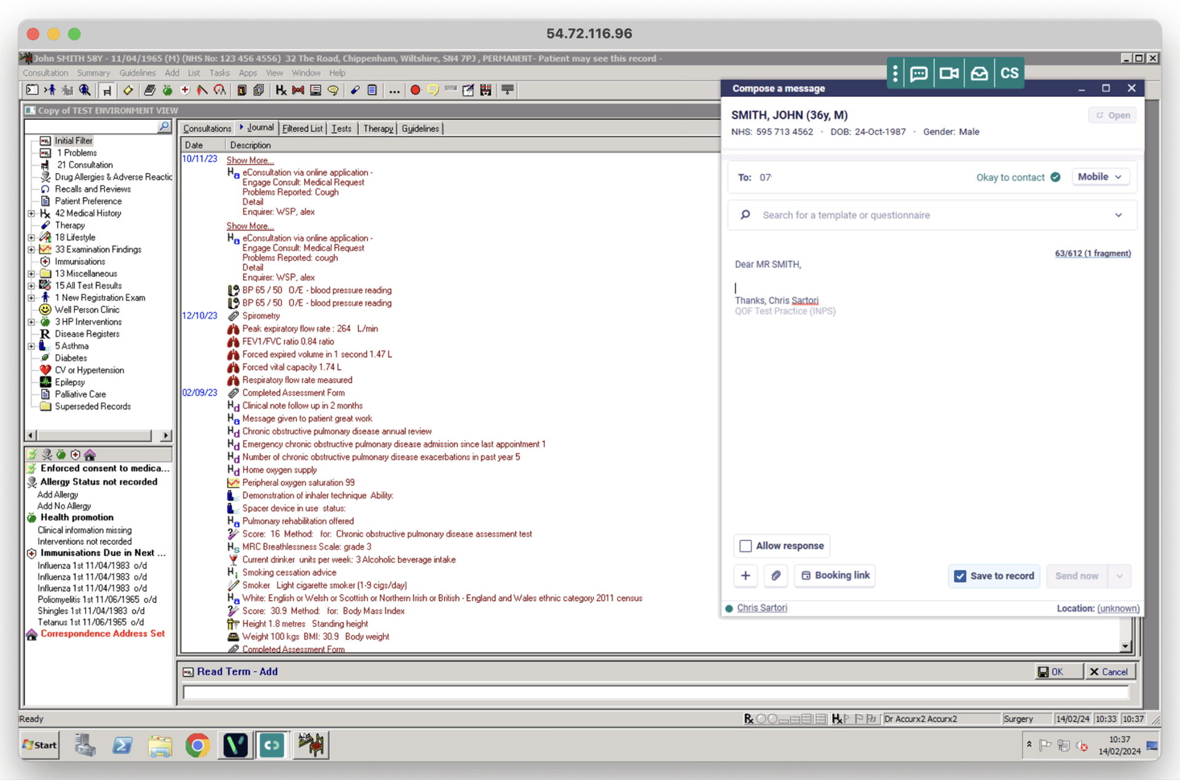Open the Mobile contact type dropdown
1180x780 pixels.
1099,177
